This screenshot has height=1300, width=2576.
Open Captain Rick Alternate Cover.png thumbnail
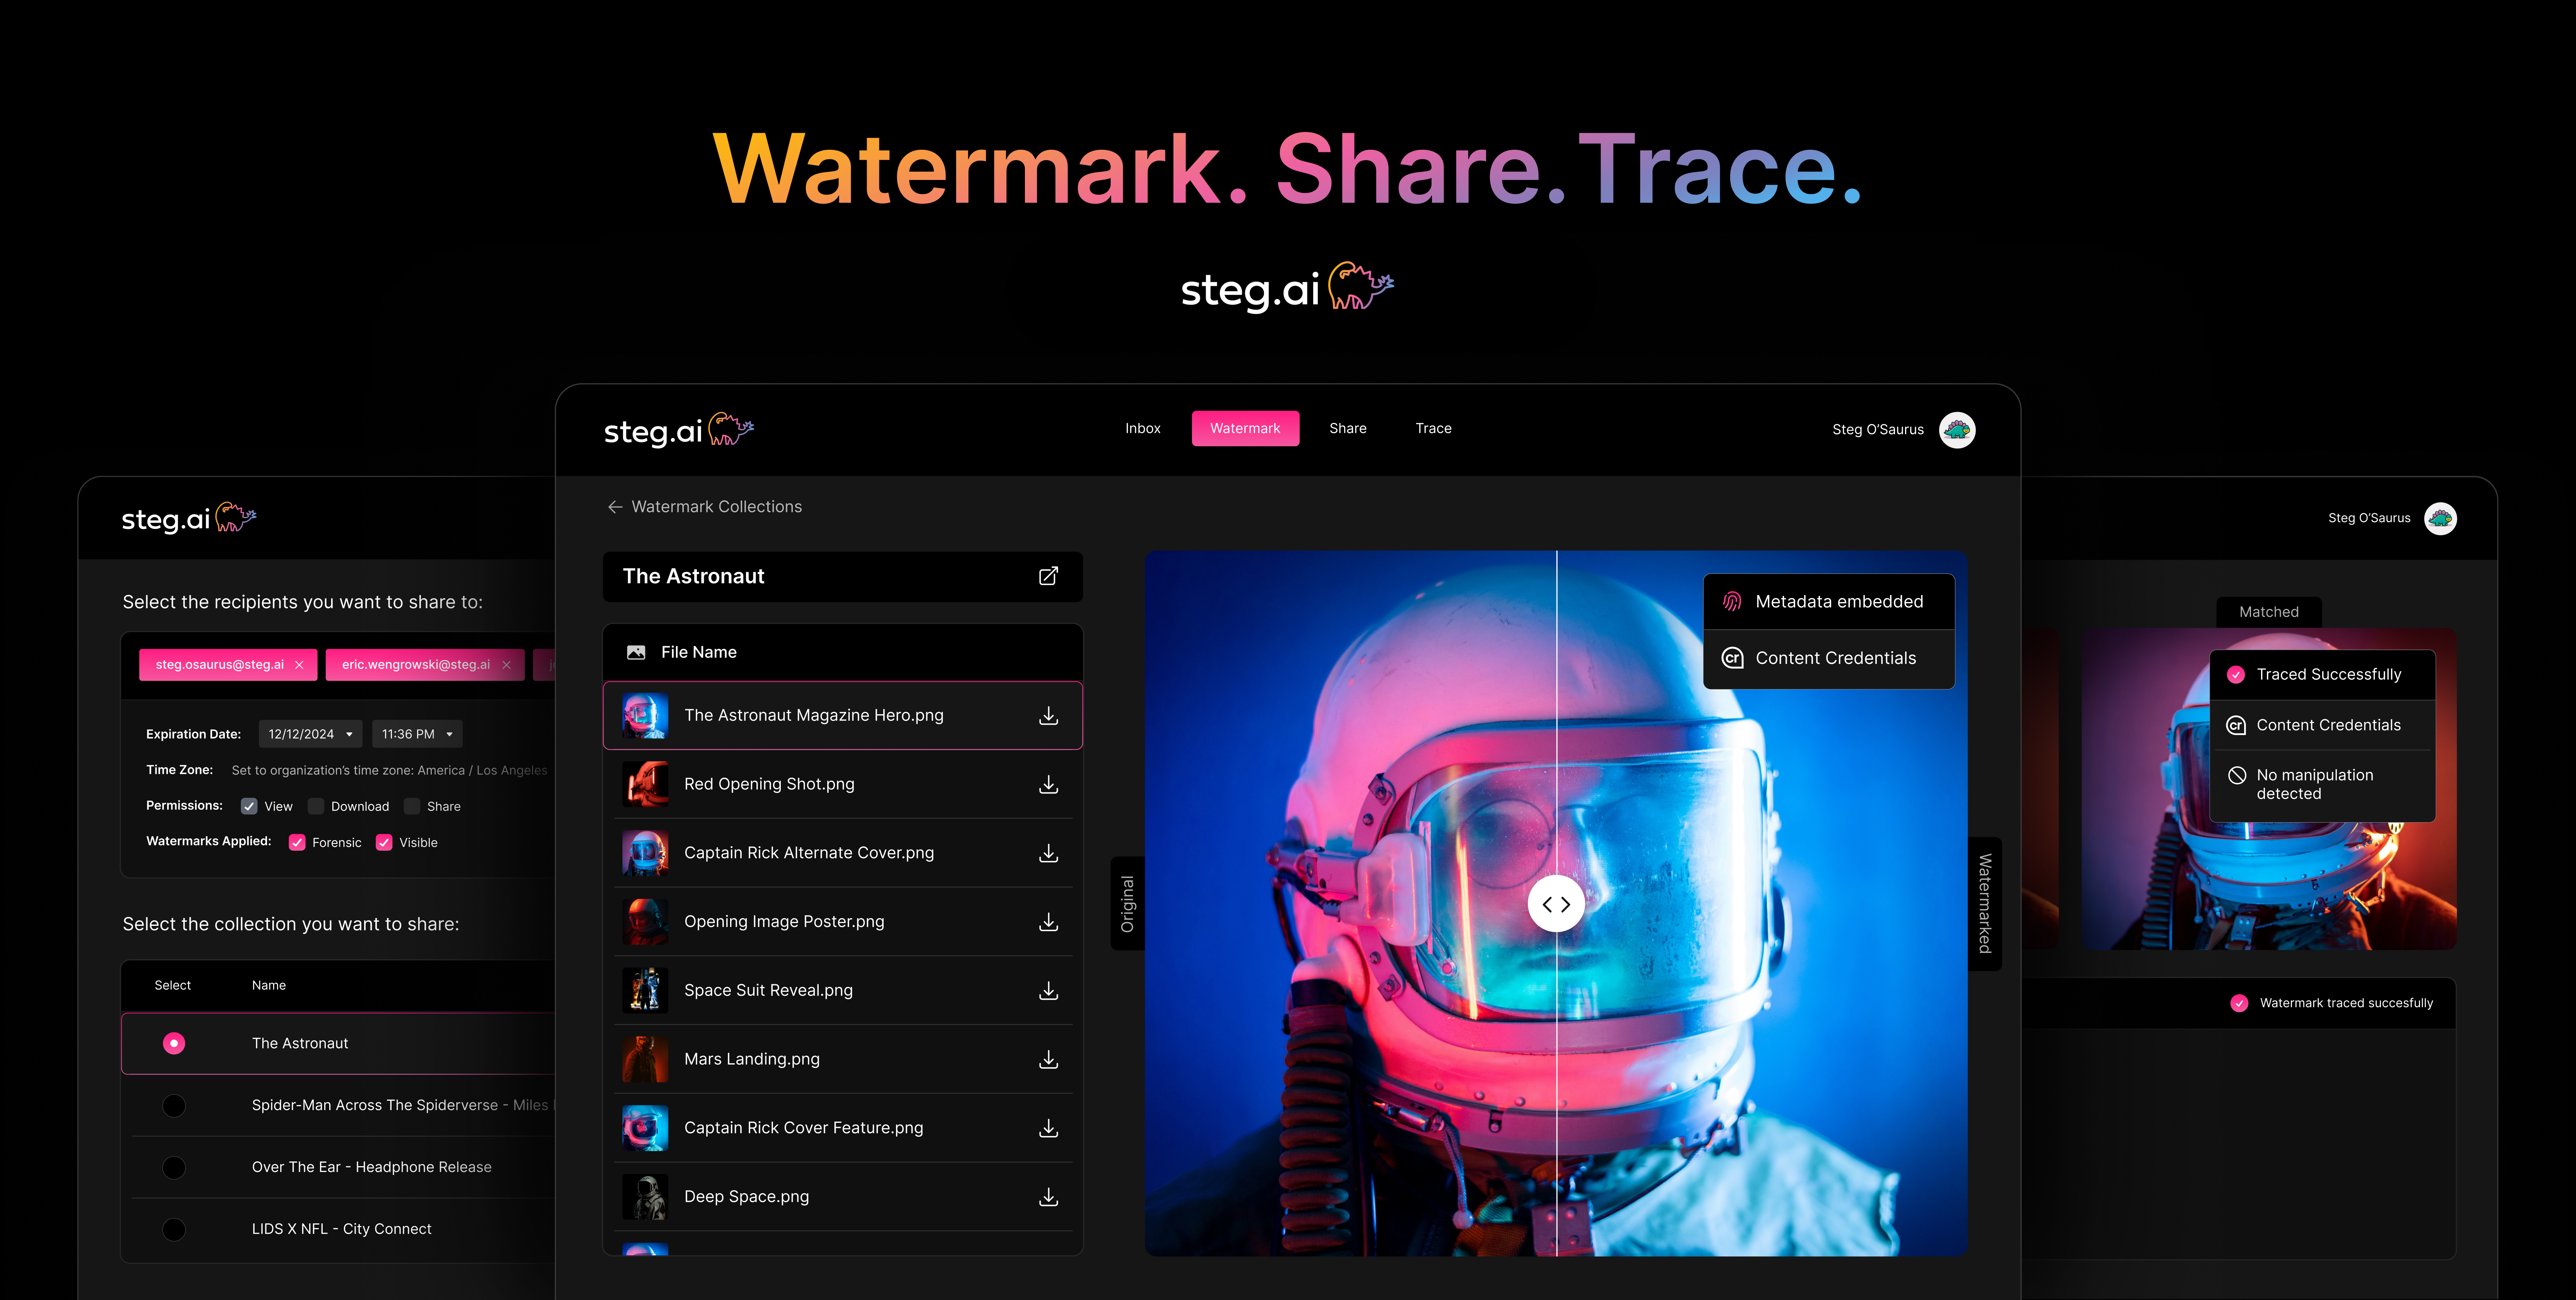(645, 853)
